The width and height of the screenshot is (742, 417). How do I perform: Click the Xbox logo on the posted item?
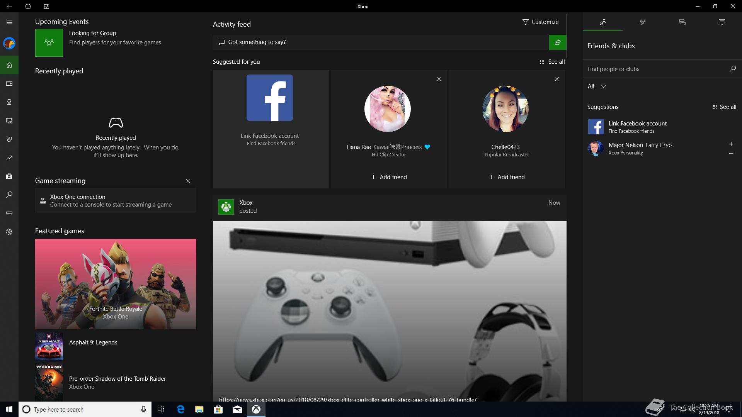[226, 207]
